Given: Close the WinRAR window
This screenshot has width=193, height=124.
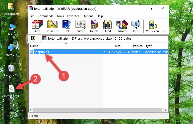Looking at the screenshot, I should click(x=163, y=8).
